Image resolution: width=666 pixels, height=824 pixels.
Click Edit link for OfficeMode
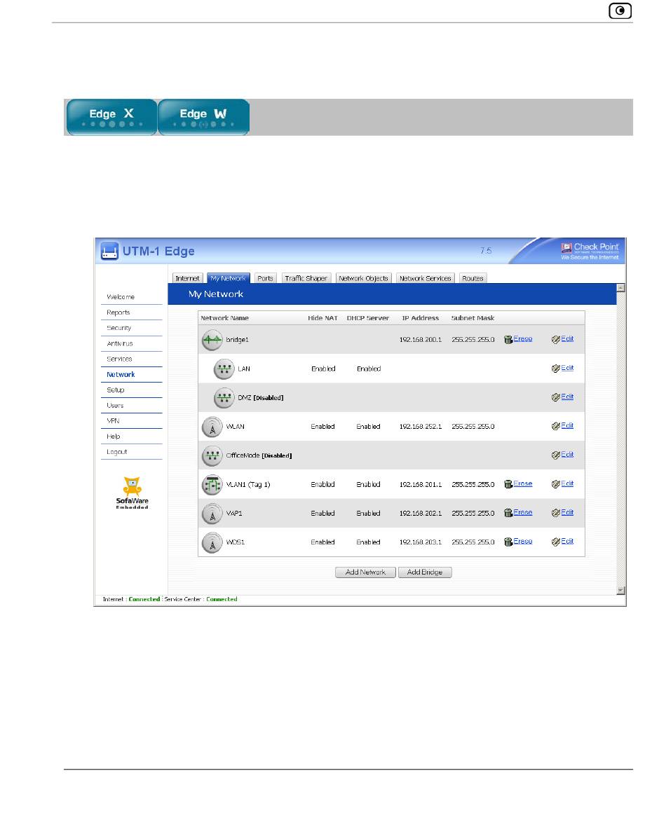tap(567, 455)
